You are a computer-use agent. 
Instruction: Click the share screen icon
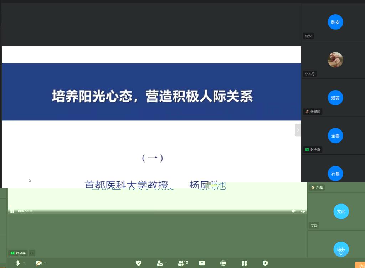pos(202,263)
